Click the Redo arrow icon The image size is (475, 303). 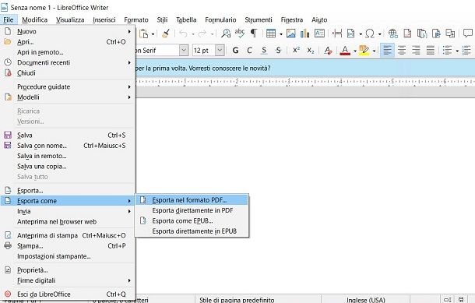[202, 33]
